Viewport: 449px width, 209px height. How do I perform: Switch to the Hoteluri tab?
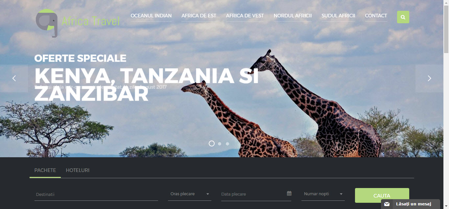pos(78,170)
